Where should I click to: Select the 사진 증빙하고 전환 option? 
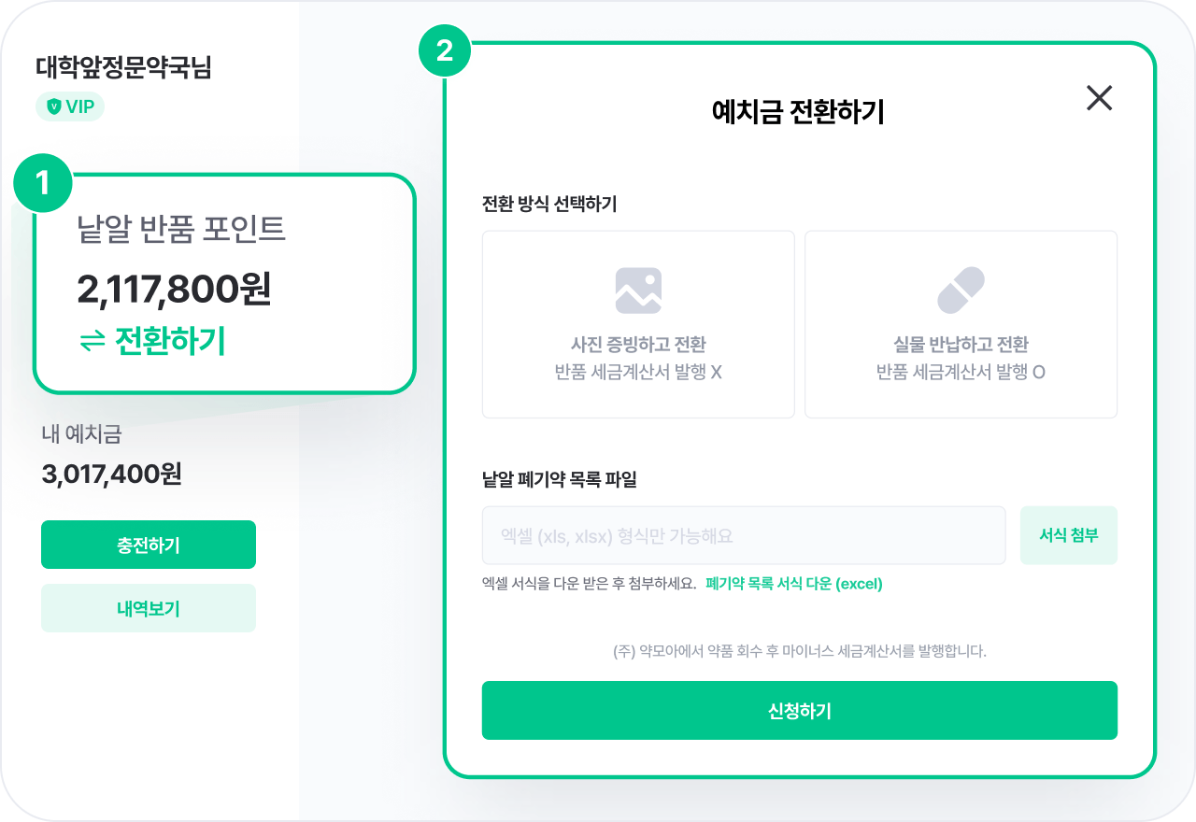pyautogui.click(x=637, y=324)
